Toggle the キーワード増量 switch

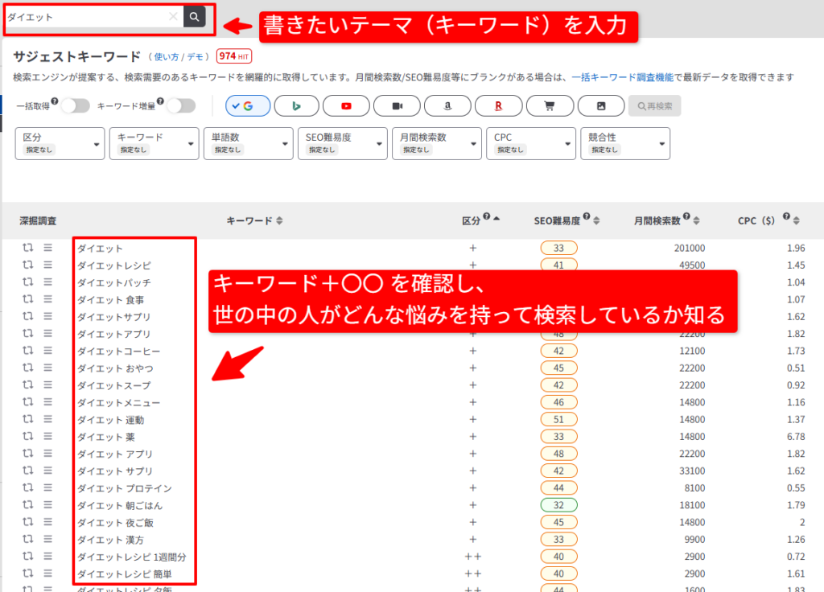click(x=181, y=106)
